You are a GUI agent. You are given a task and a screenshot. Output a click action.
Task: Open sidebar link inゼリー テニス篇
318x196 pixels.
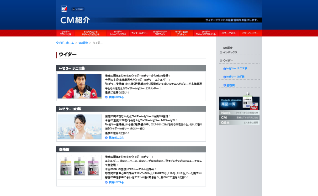(237, 68)
